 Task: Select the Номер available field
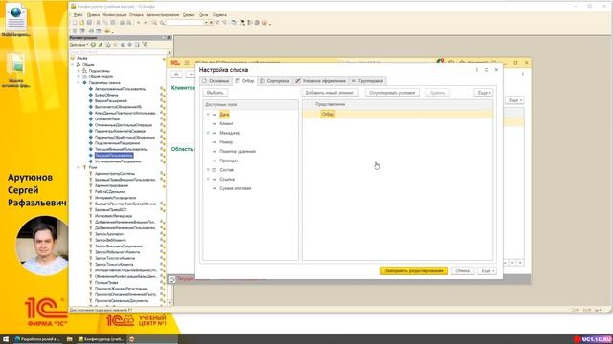point(226,142)
